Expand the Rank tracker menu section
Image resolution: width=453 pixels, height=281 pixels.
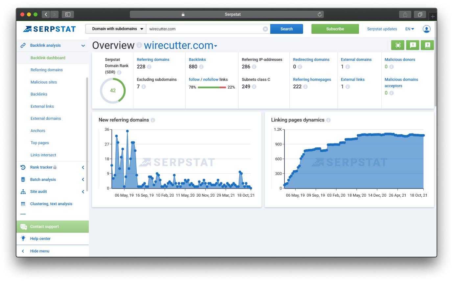53,167
